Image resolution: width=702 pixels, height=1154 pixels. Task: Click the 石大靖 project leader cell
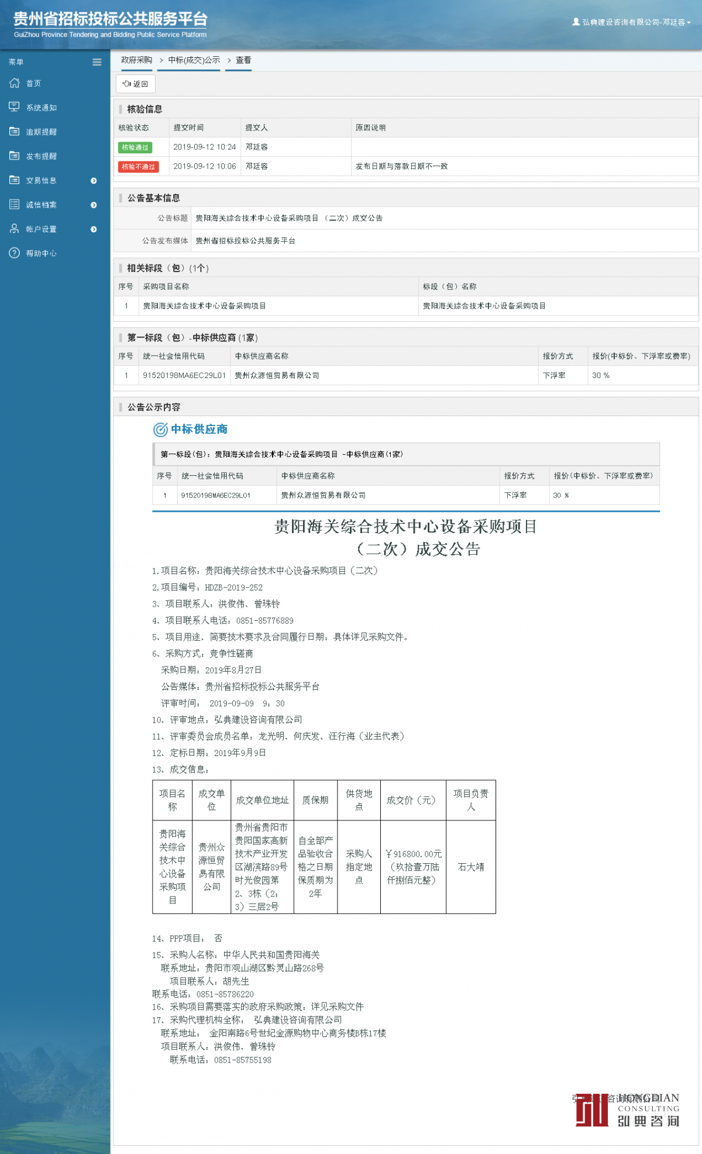pos(470,867)
